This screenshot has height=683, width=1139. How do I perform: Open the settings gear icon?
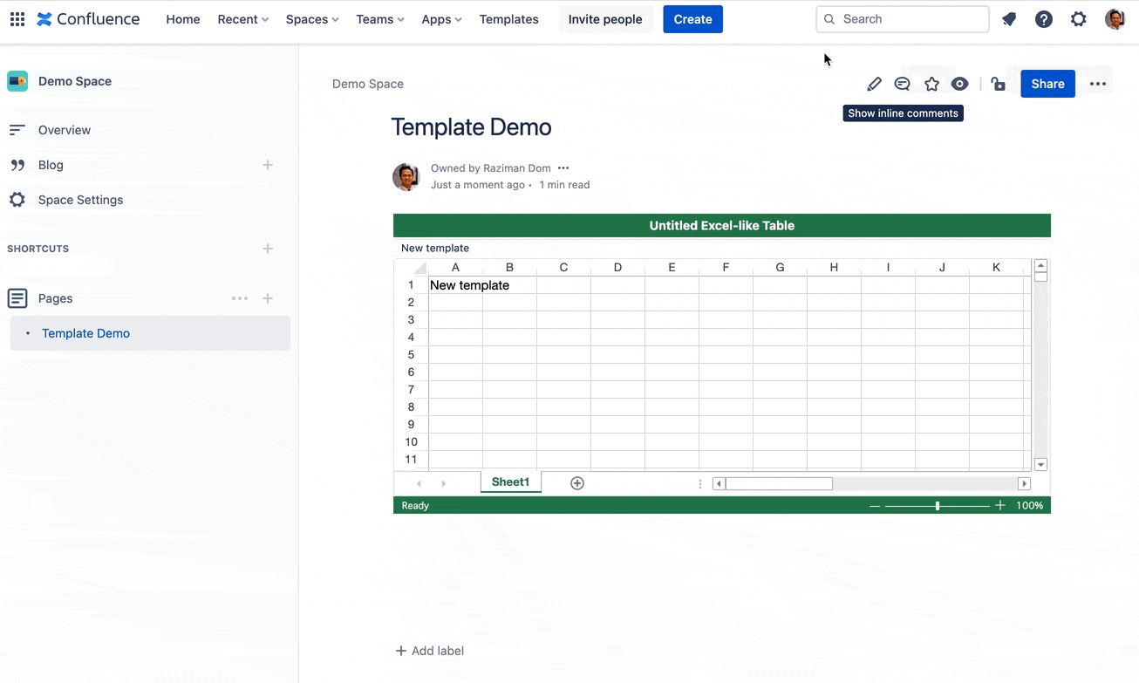tap(1079, 18)
